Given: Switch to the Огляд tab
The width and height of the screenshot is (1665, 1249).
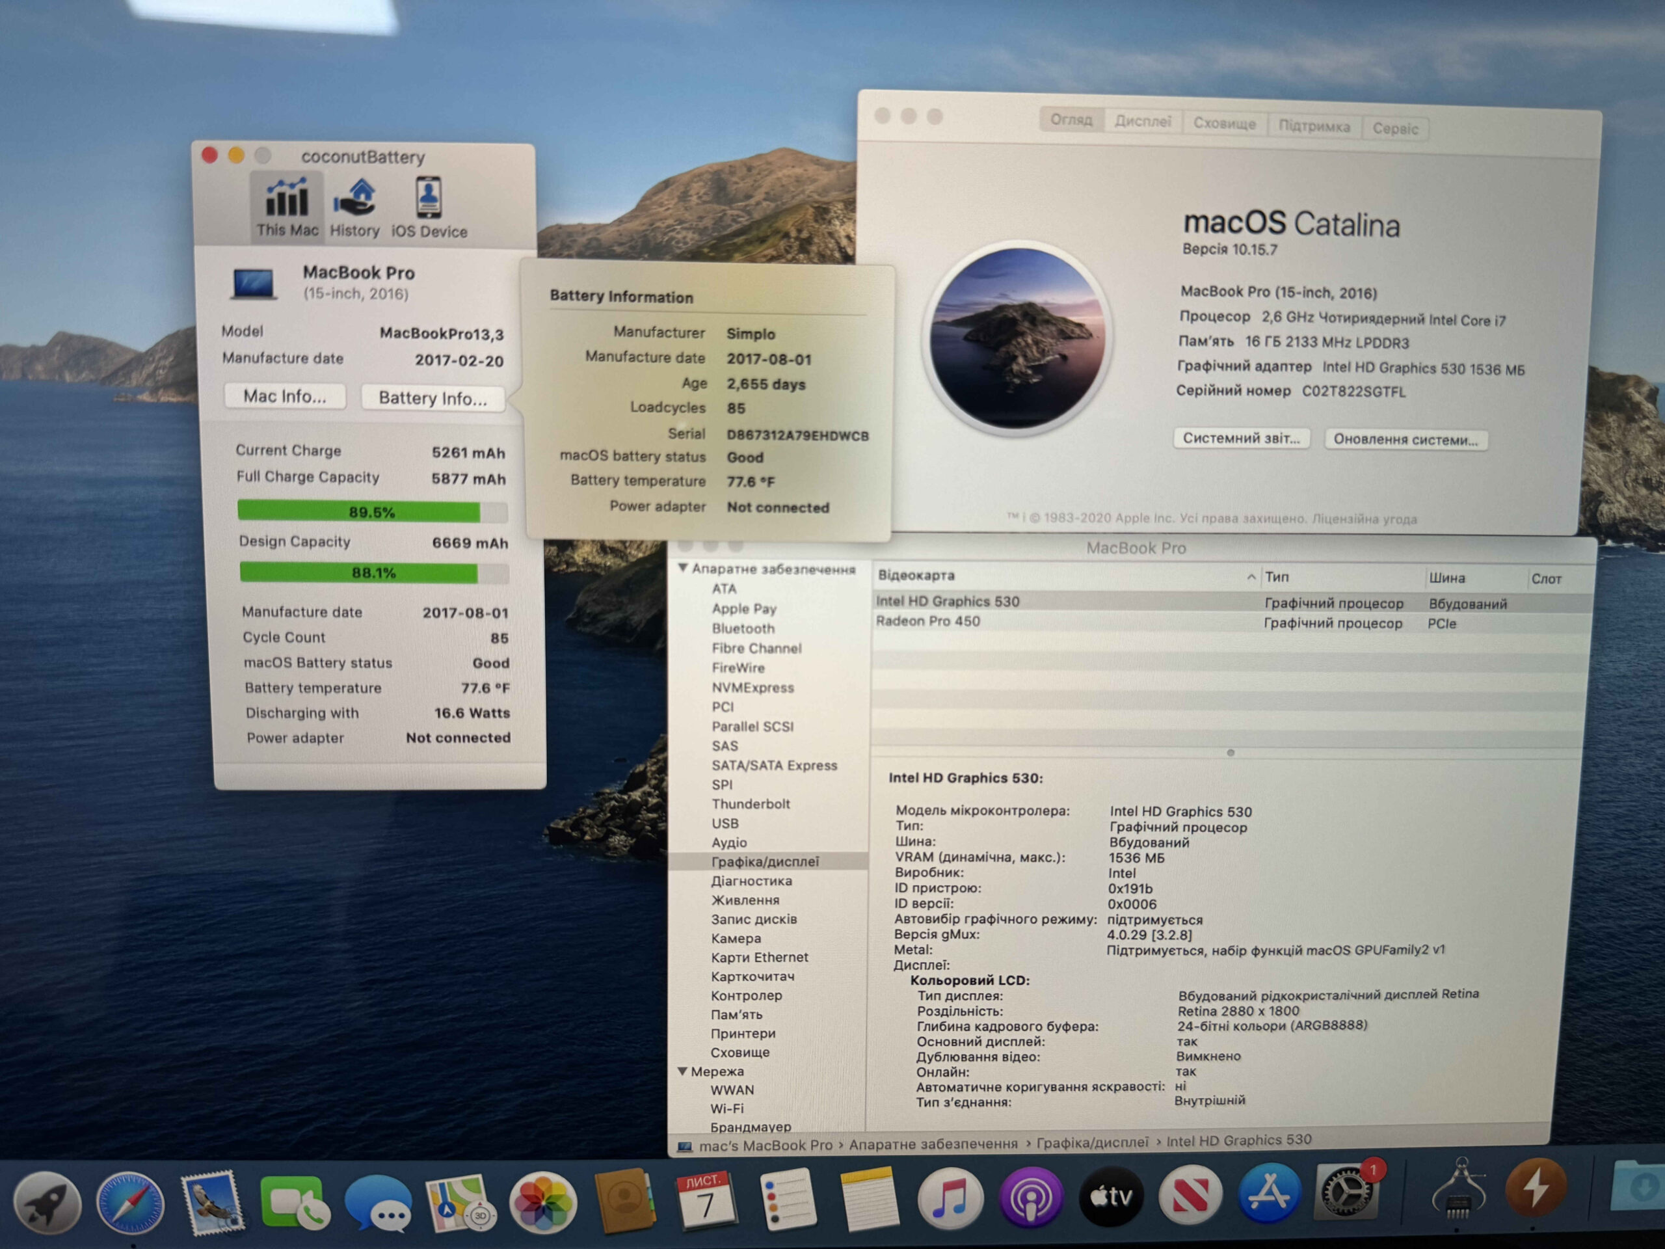Looking at the screenshot, I should point(1071,120).
